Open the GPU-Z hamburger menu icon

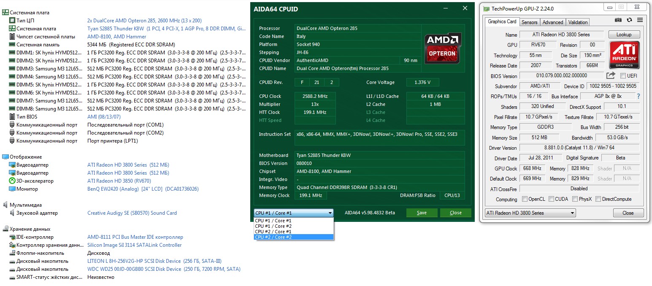(640, 20)
